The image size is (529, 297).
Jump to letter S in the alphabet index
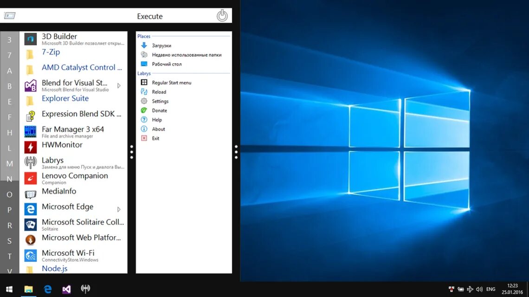(9, 241)
